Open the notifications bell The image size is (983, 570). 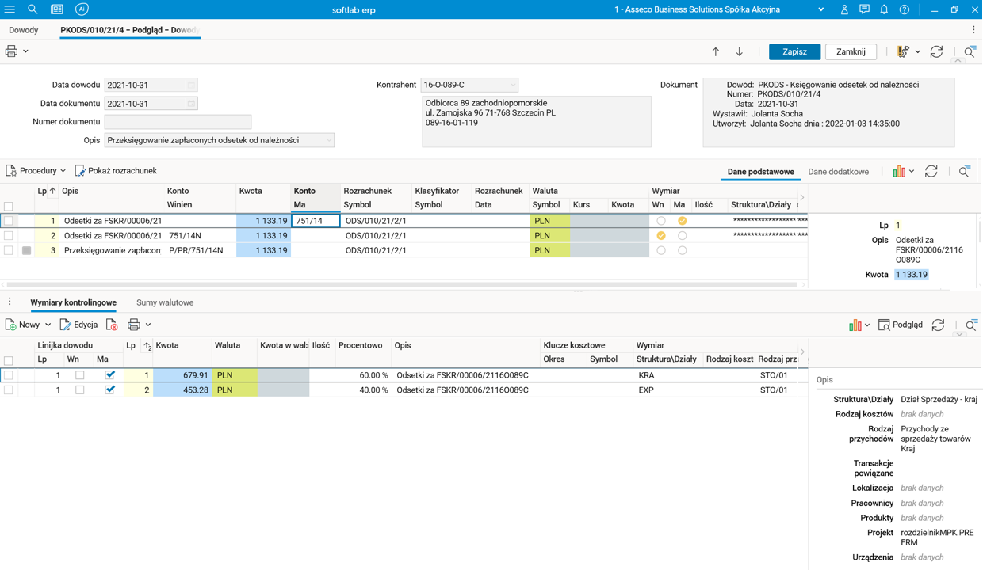point(884,9)
